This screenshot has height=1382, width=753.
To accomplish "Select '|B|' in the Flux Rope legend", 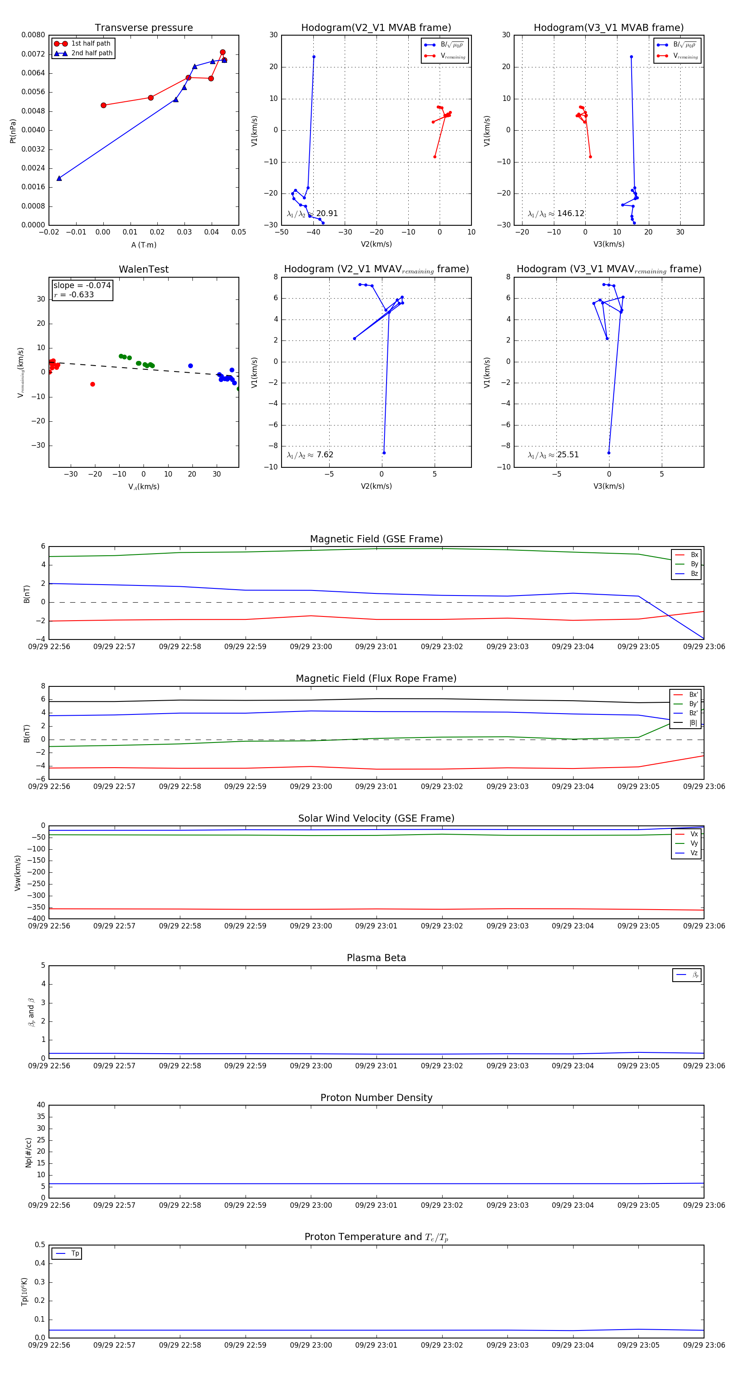I will [686, 723].
